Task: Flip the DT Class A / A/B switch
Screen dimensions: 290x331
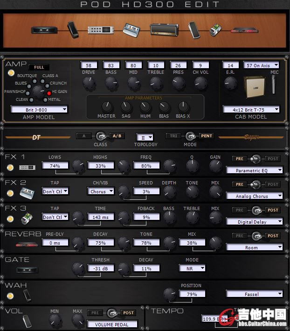Action: pos(101,136)
